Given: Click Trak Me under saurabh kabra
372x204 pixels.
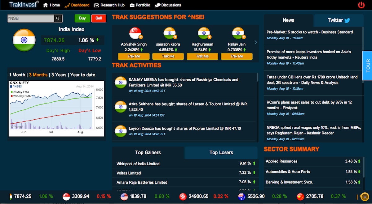Looking at the screenshot, I should click(x=168, y=56).
